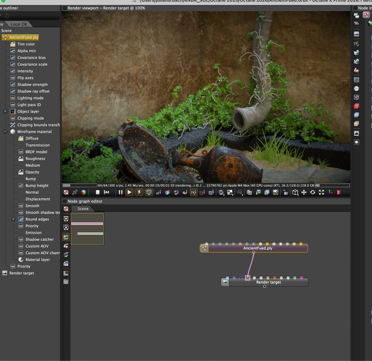Select the Scene tab in node graph editor
This screenshot has height=361, width=372.
click(83, 209)
